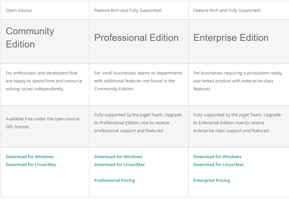The width and height of the screenshot is (289, 202).
Task: Click Community Edition's Download for Linux/Mac link
Action: pos(31,164)
